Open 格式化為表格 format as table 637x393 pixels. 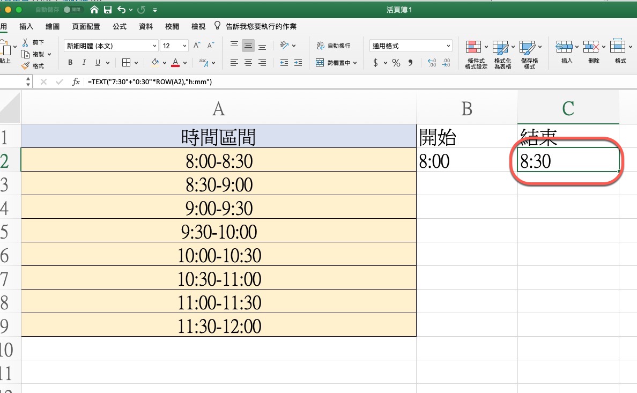(502, 55)
